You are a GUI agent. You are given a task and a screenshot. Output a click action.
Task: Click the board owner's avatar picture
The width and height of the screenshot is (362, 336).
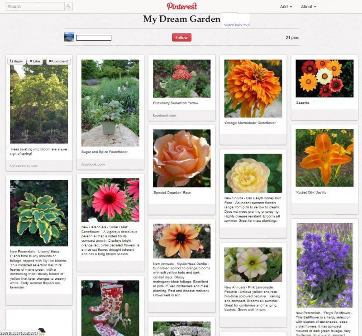coord(69,37)
